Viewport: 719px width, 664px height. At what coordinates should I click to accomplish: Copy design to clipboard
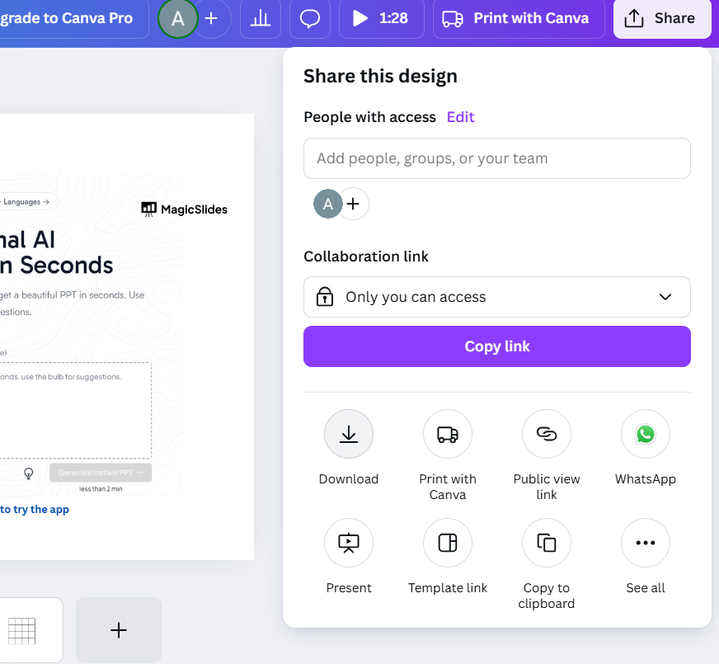[547, 543]
